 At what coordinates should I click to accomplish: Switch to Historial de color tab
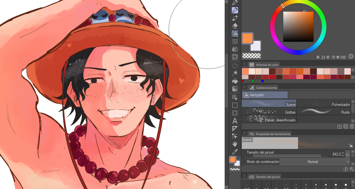[264, 65]
